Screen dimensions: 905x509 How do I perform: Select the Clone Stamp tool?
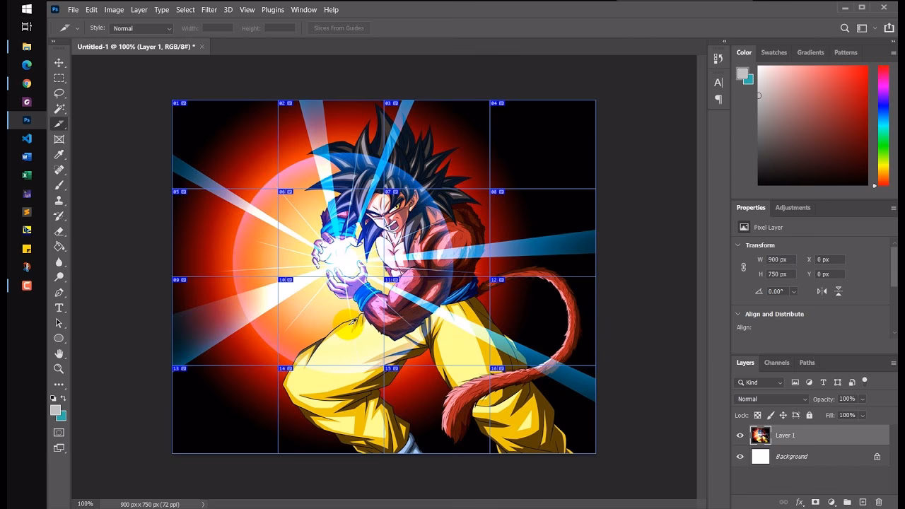click(x=59, y=201)
